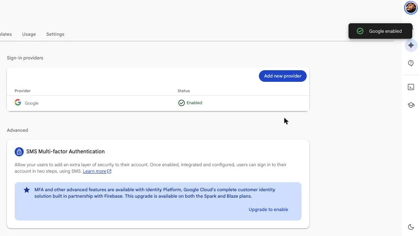Image resolution: width=420 pixels, height=236 pixels.
Task: Click the Enabled status text
Action: coord(194,103)
